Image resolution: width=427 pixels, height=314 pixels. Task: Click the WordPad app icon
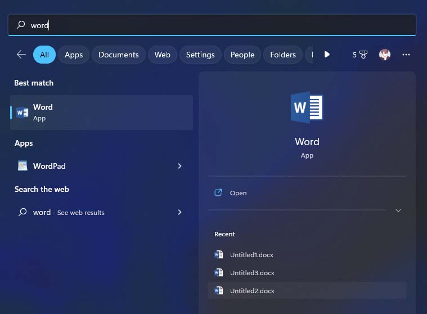23,166
